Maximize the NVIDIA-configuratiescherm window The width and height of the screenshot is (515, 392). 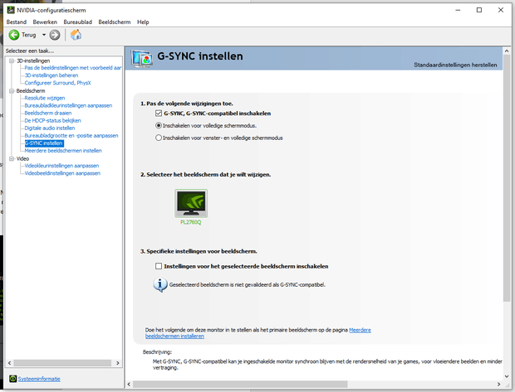[479, 10]
